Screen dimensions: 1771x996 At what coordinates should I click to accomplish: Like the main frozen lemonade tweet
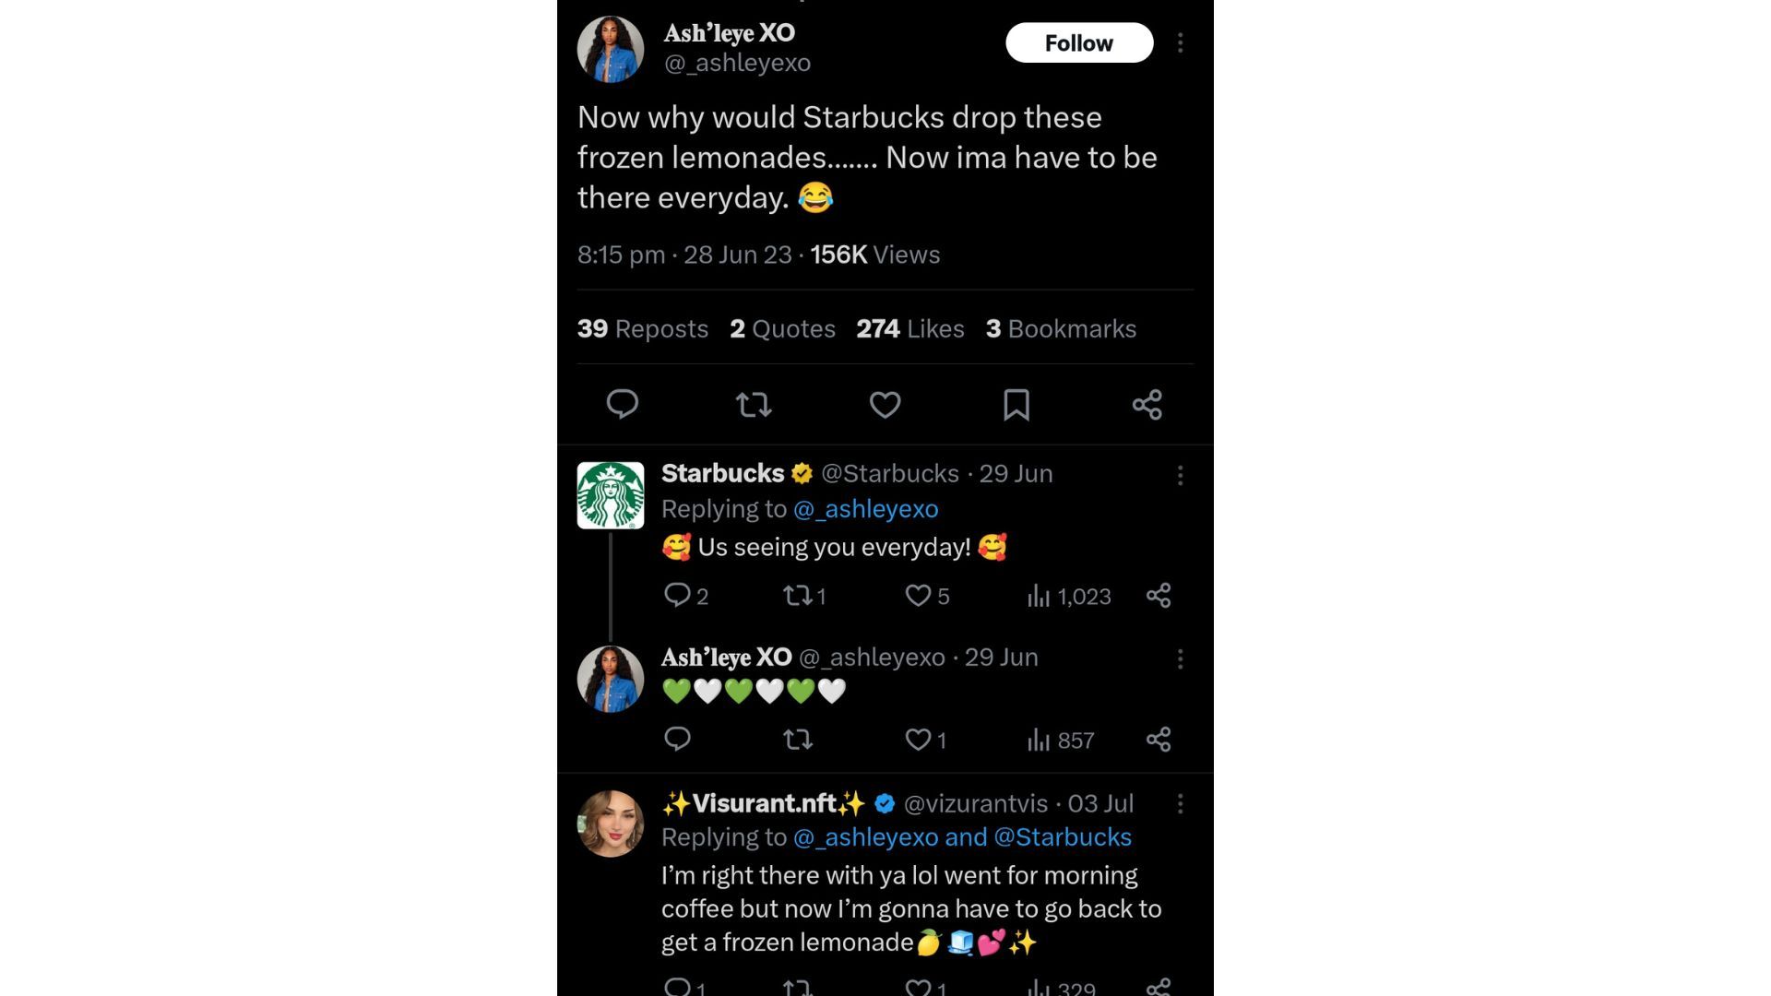(x=885, y=404)
